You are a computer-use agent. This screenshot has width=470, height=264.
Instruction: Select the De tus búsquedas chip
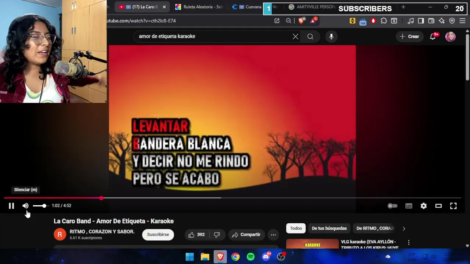(x=329, y=228)
